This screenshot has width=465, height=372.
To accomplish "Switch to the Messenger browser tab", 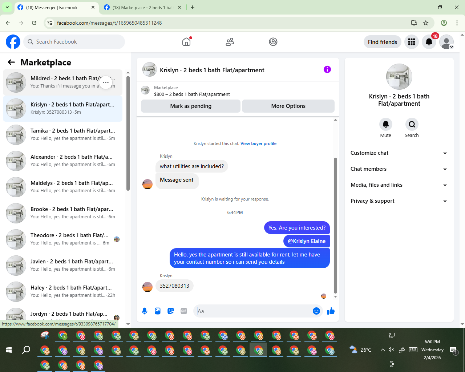I will 57,7.
